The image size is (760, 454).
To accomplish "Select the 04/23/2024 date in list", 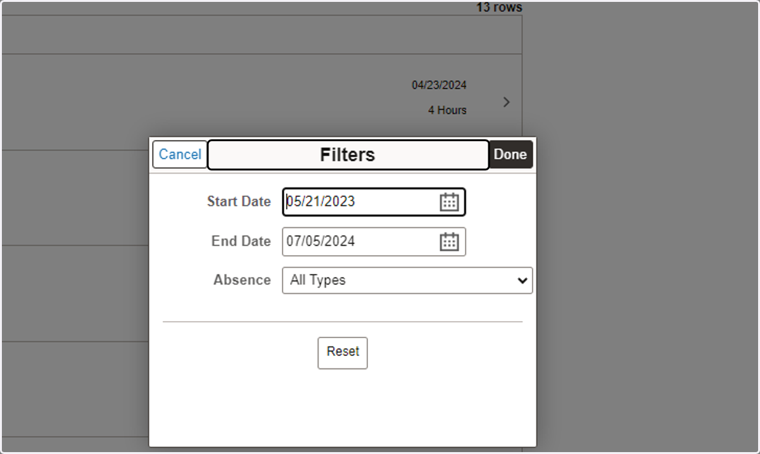I will pos(439,85).
